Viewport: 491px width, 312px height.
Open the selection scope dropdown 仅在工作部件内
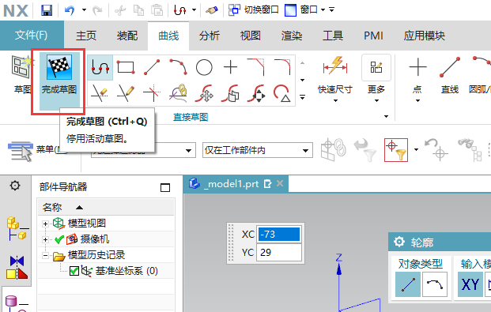[258, 151]
